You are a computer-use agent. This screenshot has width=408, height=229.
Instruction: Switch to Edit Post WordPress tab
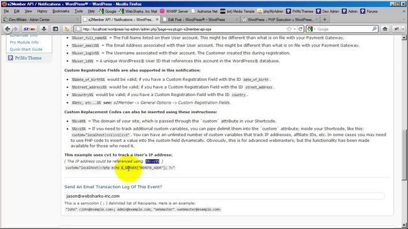200,20
